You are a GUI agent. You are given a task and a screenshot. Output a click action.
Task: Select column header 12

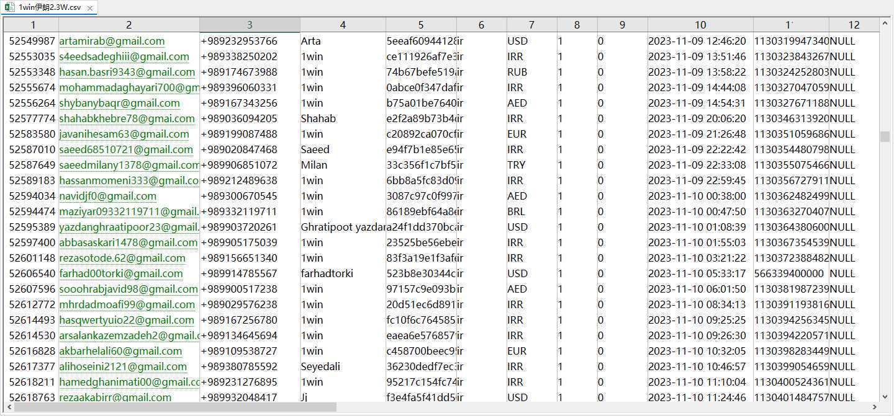point(854,25)
